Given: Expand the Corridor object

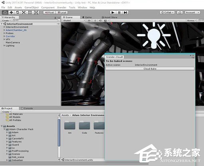Looking at the screenshot, I should 4,36.
